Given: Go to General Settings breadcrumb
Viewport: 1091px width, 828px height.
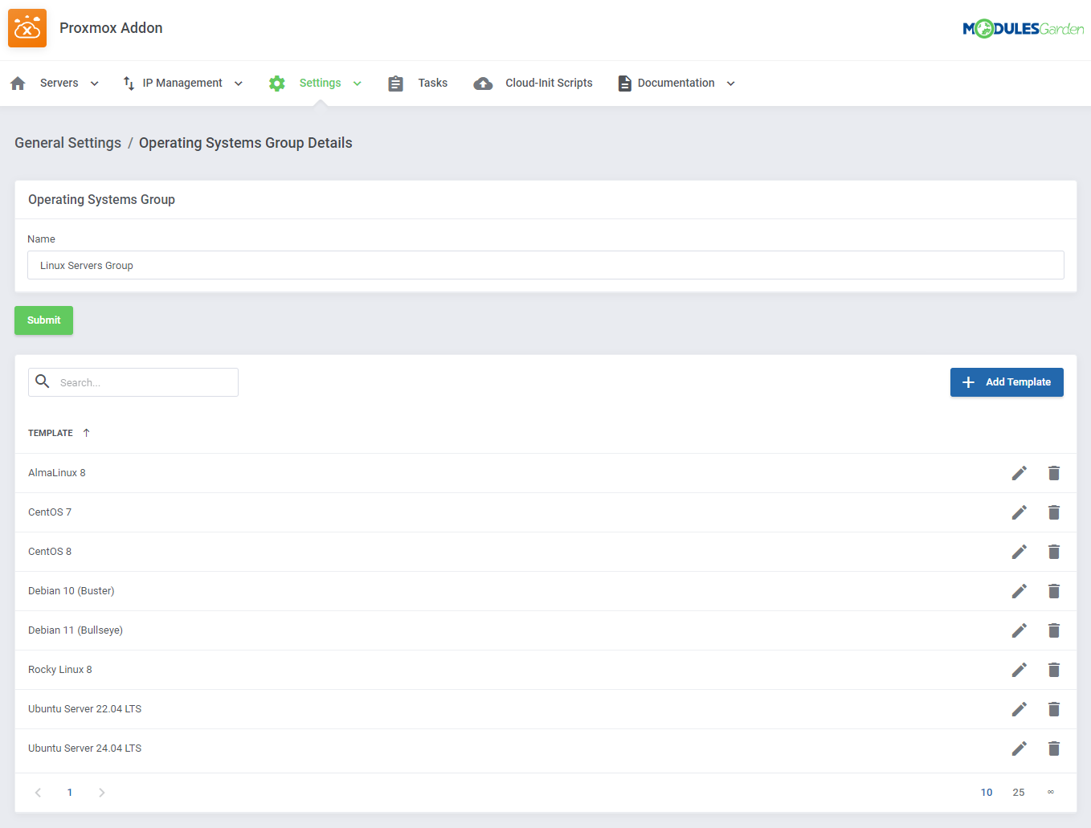Looking at the screenshot, I should pyautogui.click(x=67, y=143).
